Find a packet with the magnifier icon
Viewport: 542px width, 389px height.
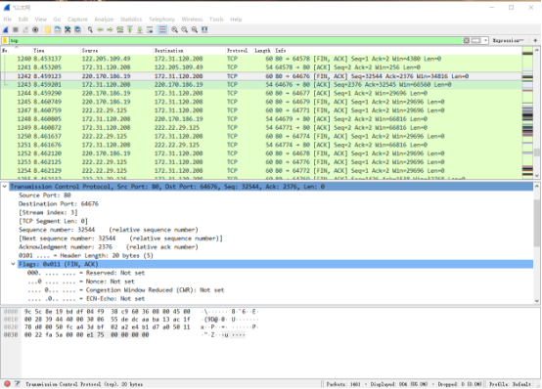tap(90, 30)
